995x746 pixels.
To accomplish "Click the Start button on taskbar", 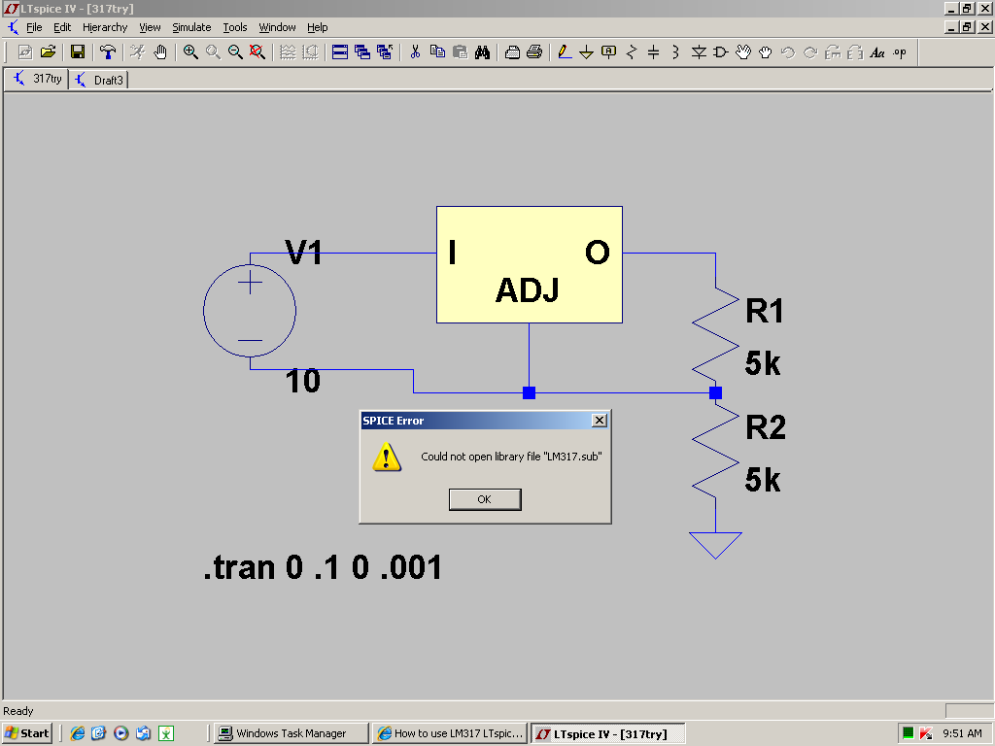I will coord(26,733).
